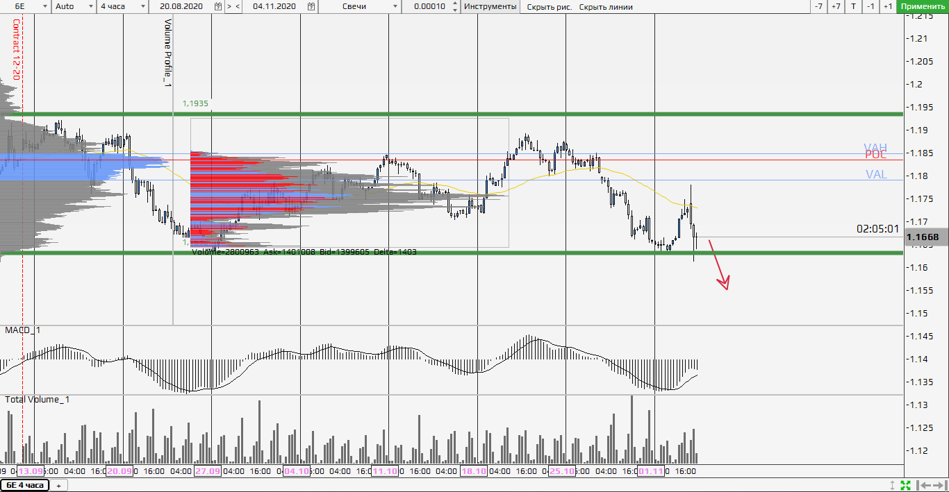Open the start date calendar picker

pos(218,6)
